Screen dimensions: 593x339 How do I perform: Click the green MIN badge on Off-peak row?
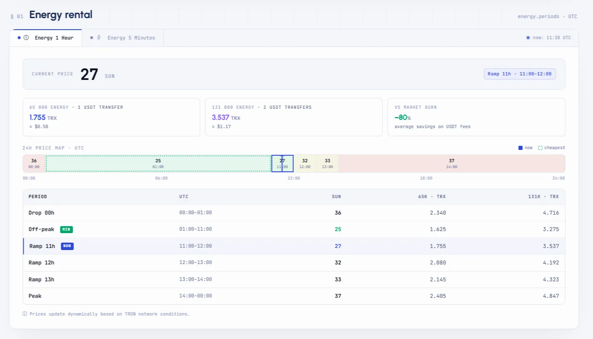pos(66,229)
